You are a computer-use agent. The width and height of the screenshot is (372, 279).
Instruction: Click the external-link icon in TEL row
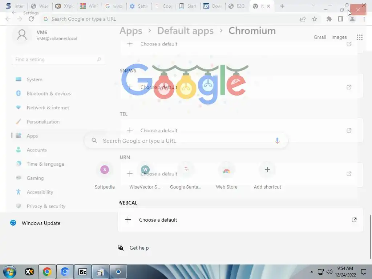[x=349, y=130]
